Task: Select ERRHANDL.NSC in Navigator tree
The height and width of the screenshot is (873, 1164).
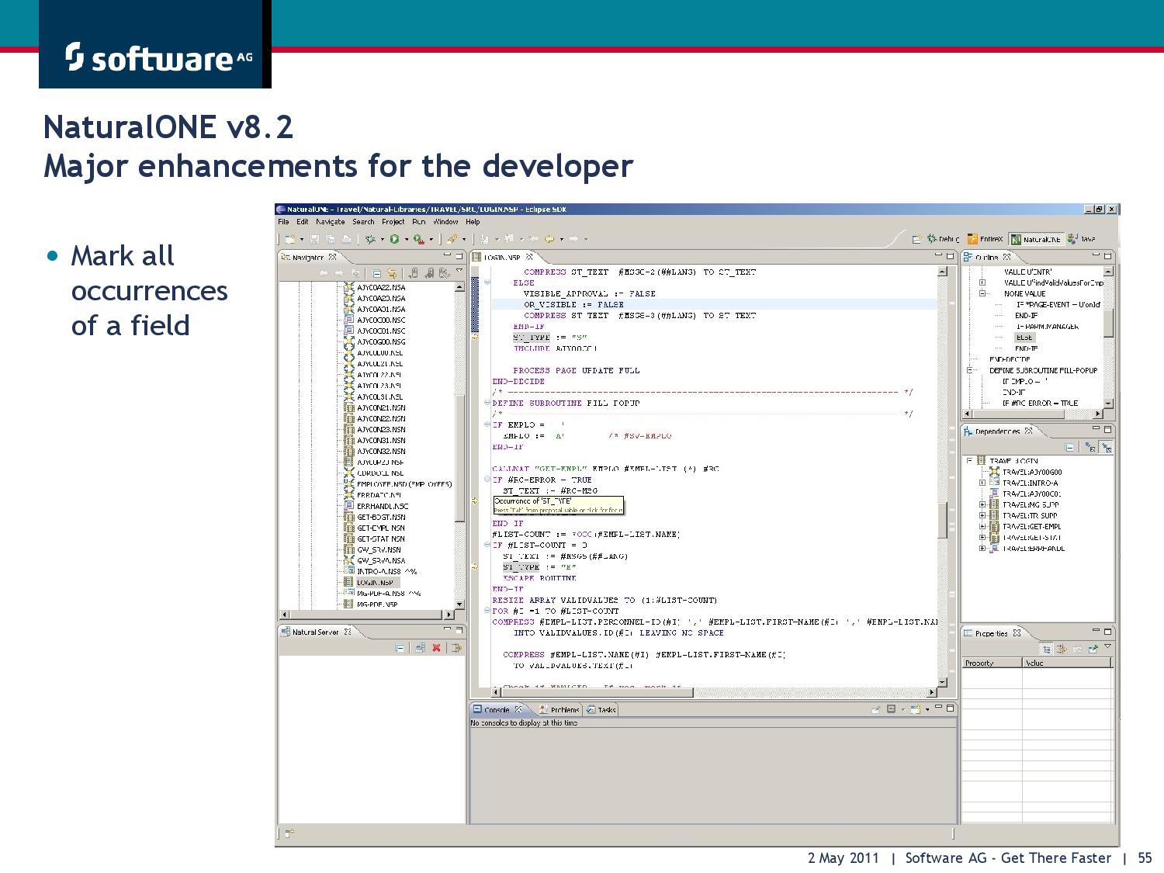Action: coord(383,506)
